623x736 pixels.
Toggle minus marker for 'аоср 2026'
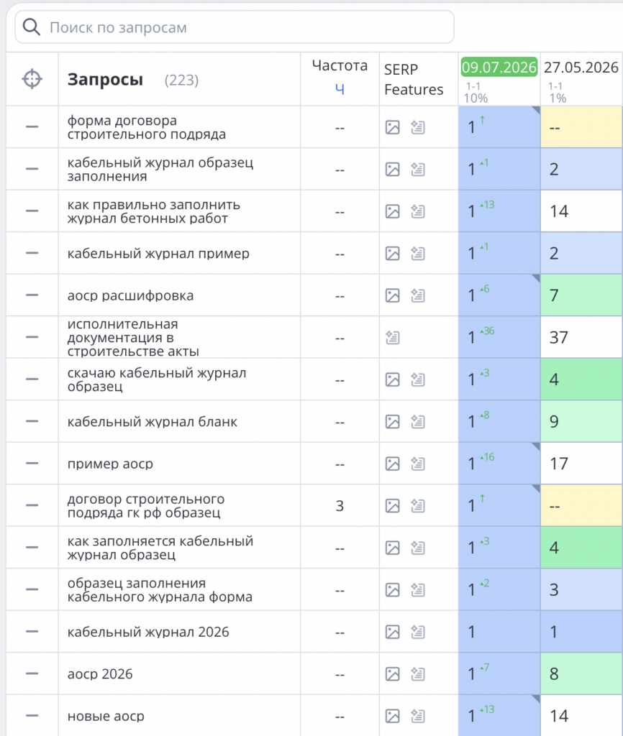[x=32, y=673]
